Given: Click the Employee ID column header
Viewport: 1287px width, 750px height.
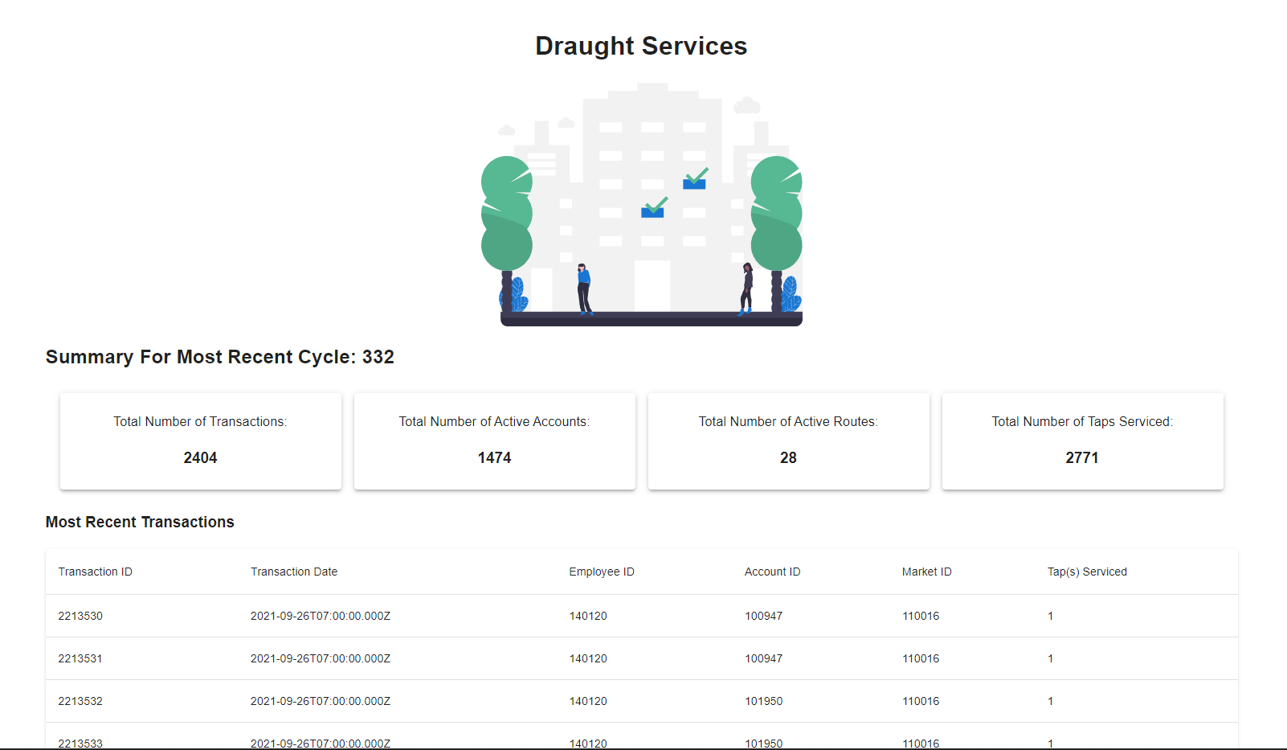Looking at the screenshot, I should 601,572.
